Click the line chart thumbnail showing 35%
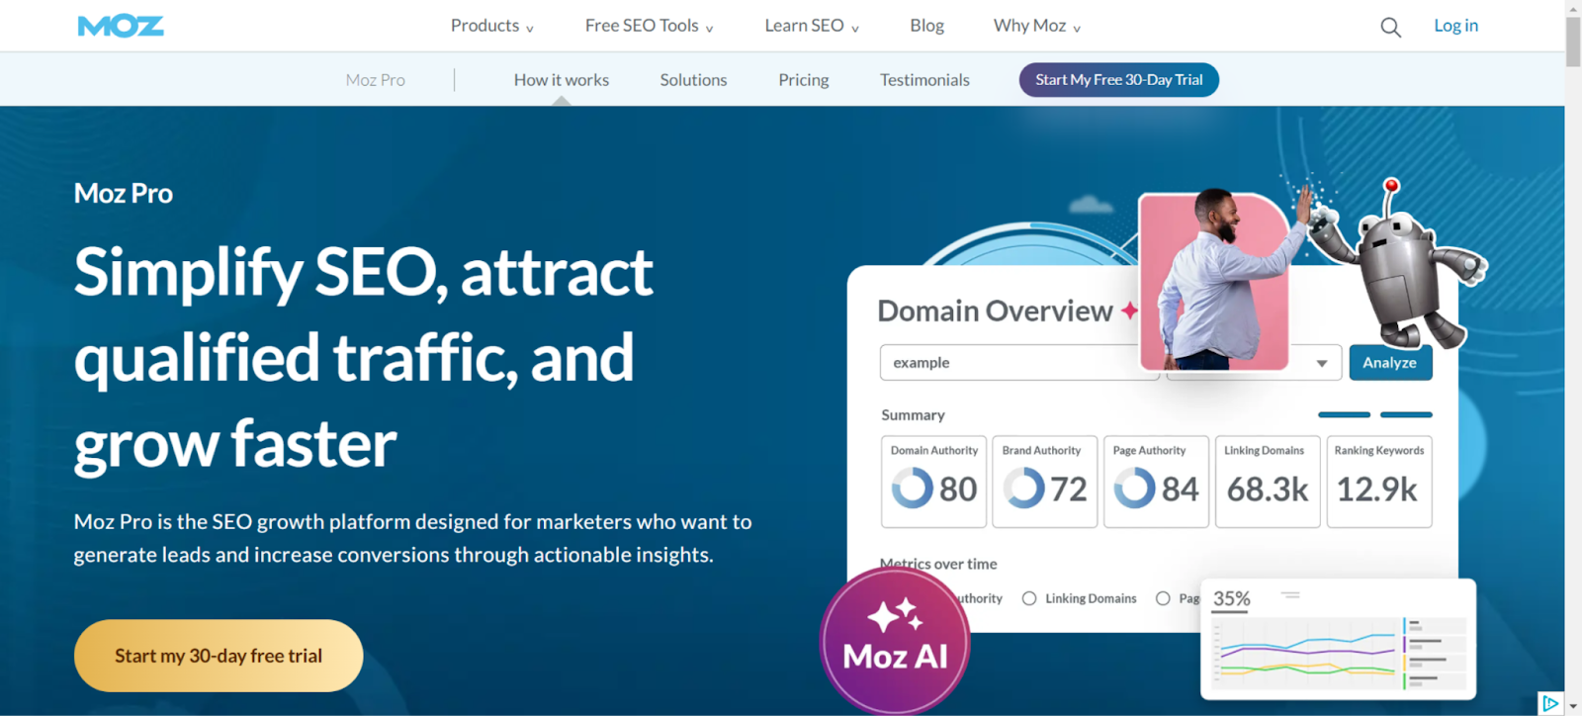Image resolution: width=1582 pixels, height=716 pixels. (1338, 639)
